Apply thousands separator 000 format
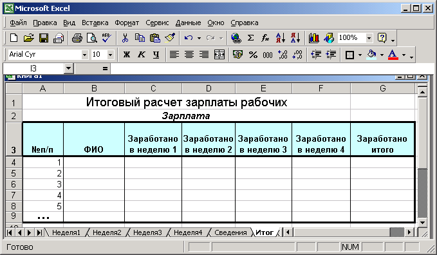The height and width of the screenshot is (255, 437). tap(268, 54)
